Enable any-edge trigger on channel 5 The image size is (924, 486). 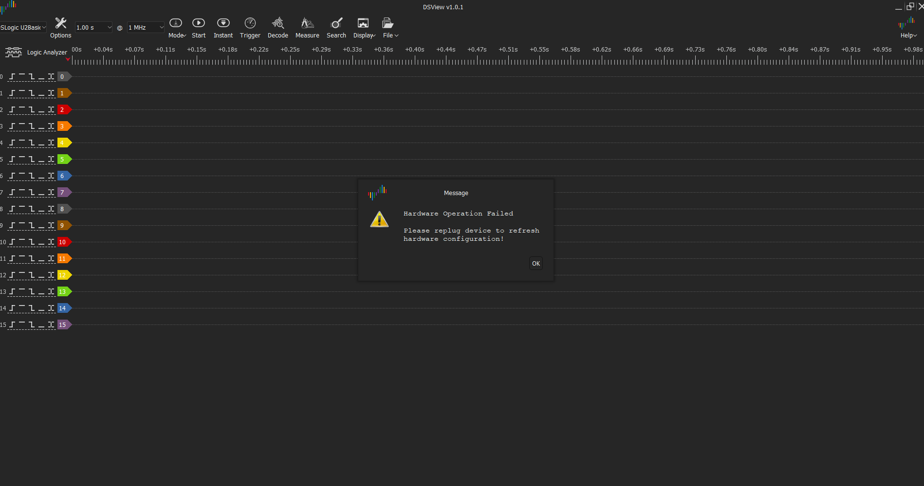51,159
